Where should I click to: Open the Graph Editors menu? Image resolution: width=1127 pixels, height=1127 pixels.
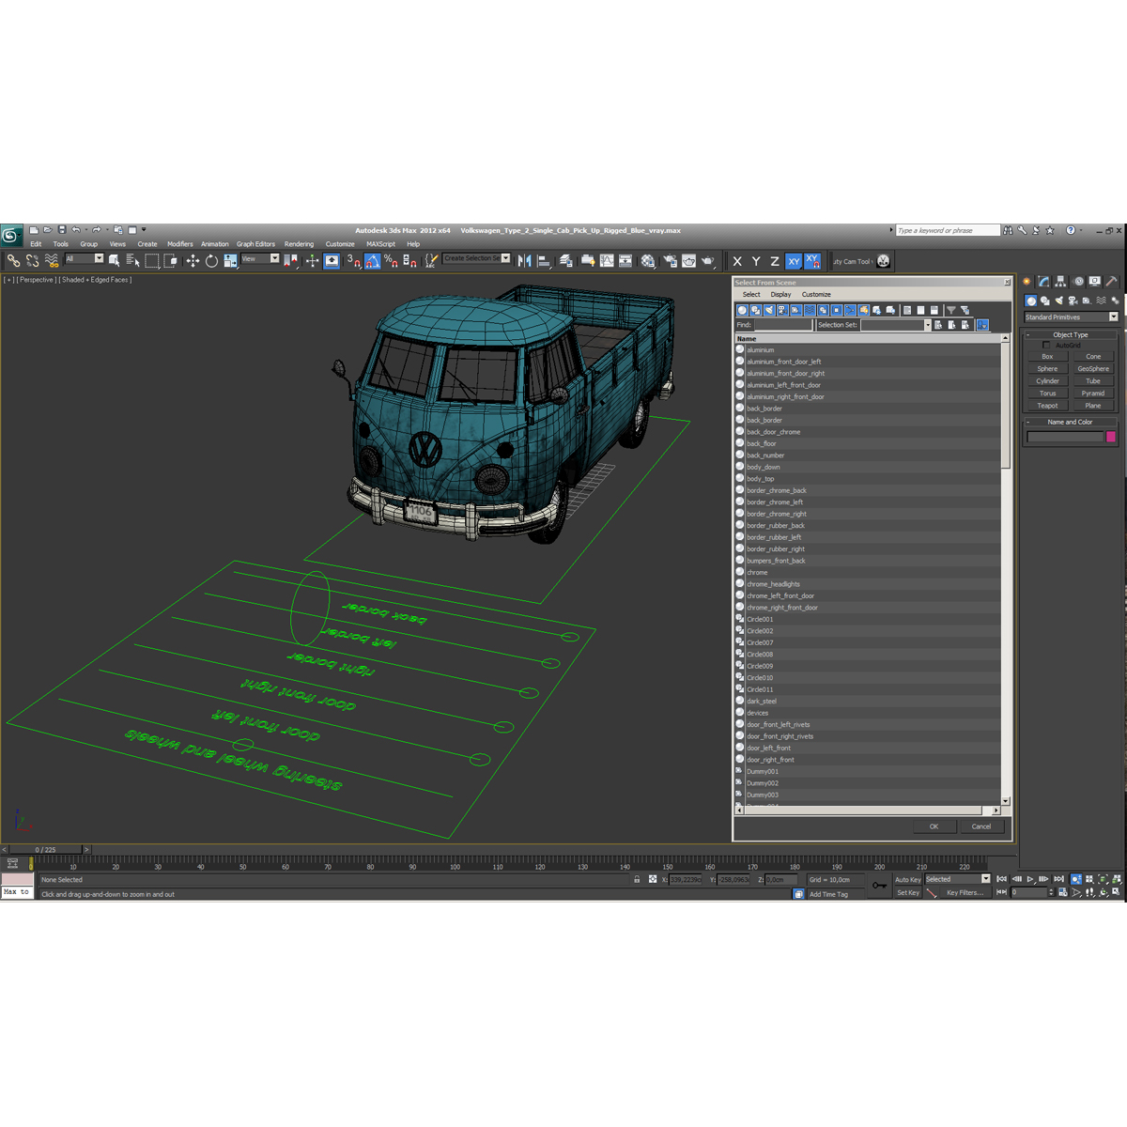[x=255, y=244]
